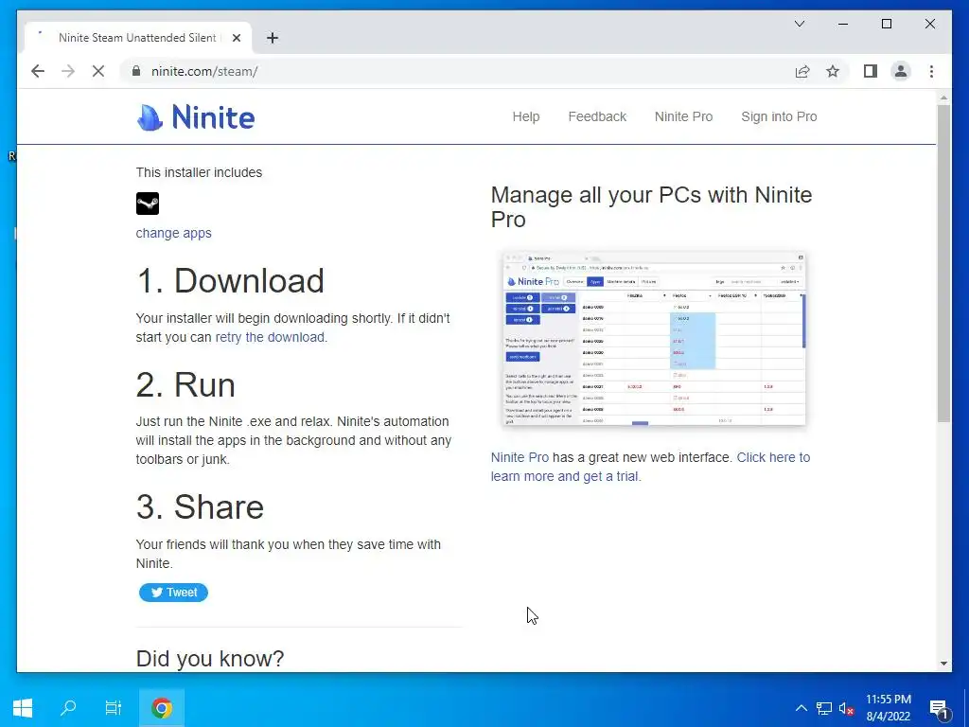
Task: Open the notification center icon
Action: point(939,708)
